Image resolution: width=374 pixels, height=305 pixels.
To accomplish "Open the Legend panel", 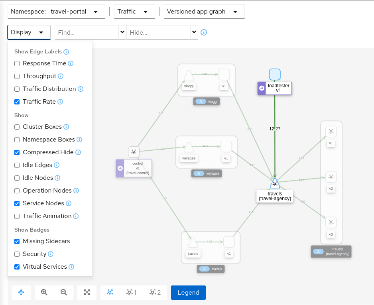I will tap(188, 292).
